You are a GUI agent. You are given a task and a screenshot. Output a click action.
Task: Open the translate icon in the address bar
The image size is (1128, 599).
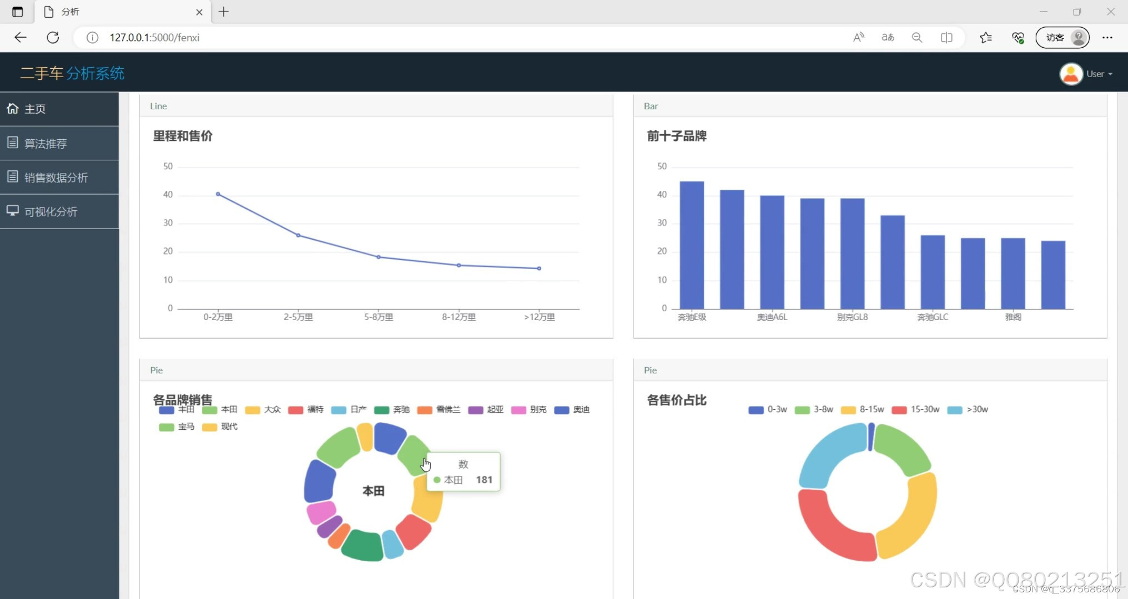pyautogui.click(x=888, y=37)
